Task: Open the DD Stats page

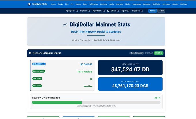Action: pyautogui.click(x=184, y=4)
